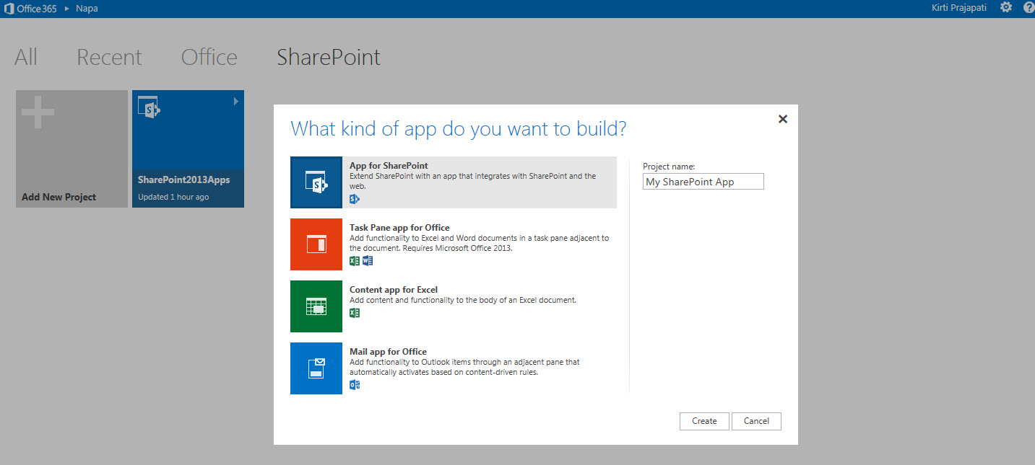
Task: Choose the green Content app for Excel icon
Action: click(x=316, y=306)
